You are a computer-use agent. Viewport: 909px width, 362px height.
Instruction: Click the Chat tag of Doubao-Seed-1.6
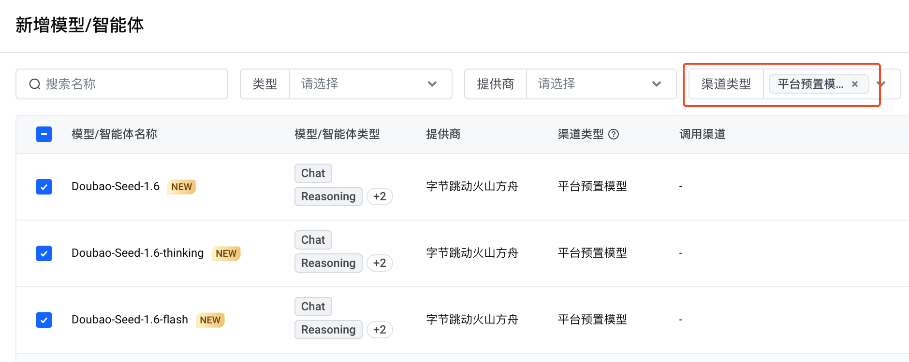tap(313, 173)
